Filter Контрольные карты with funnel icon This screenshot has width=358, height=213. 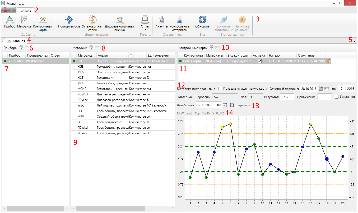(211, 48)
